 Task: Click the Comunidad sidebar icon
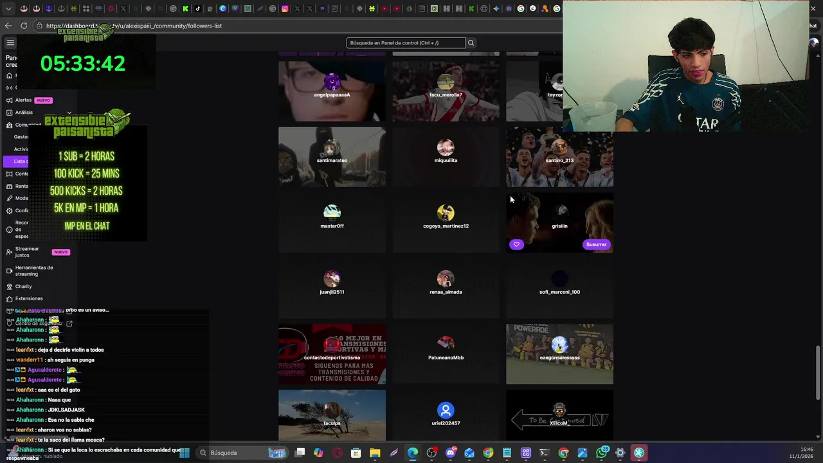pos(9,125)
